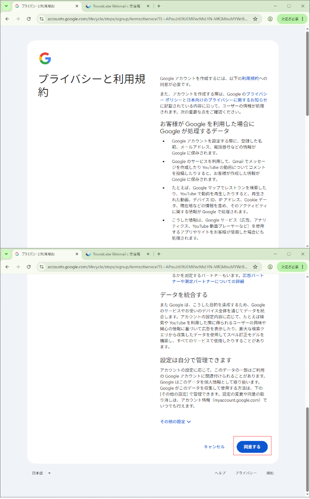
Task: Open the profile icon in lower window toolbar
Action: 270,267
